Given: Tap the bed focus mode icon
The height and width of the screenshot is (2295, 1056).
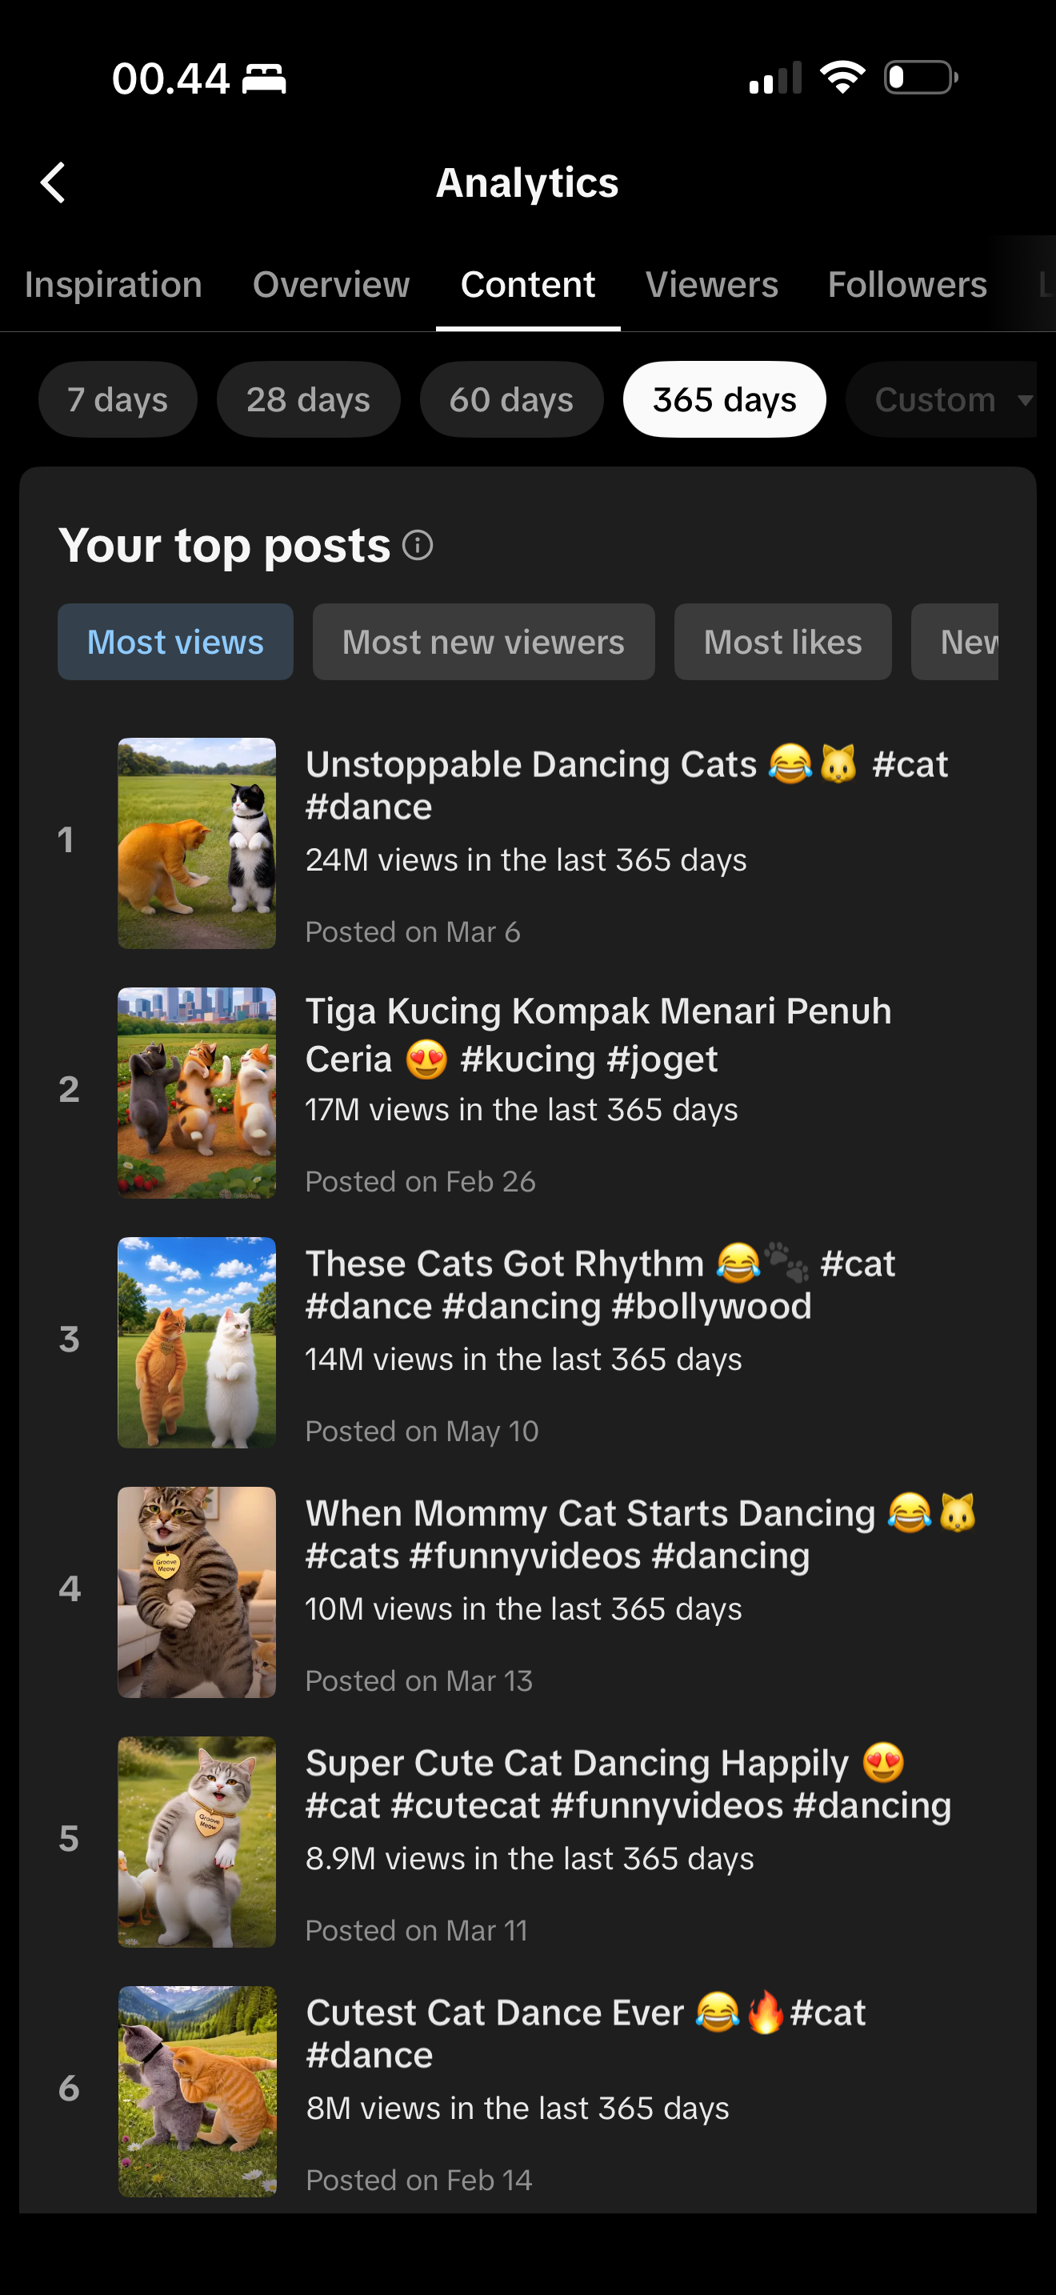Looking at the screenshot, I should pos(265,78).
